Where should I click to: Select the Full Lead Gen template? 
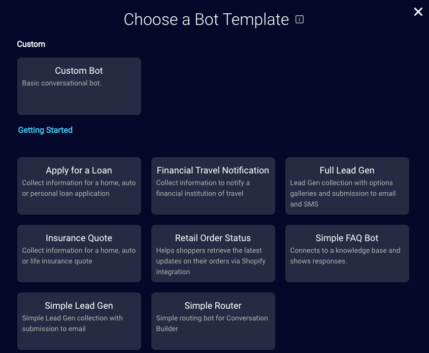[x=347, y=186]
